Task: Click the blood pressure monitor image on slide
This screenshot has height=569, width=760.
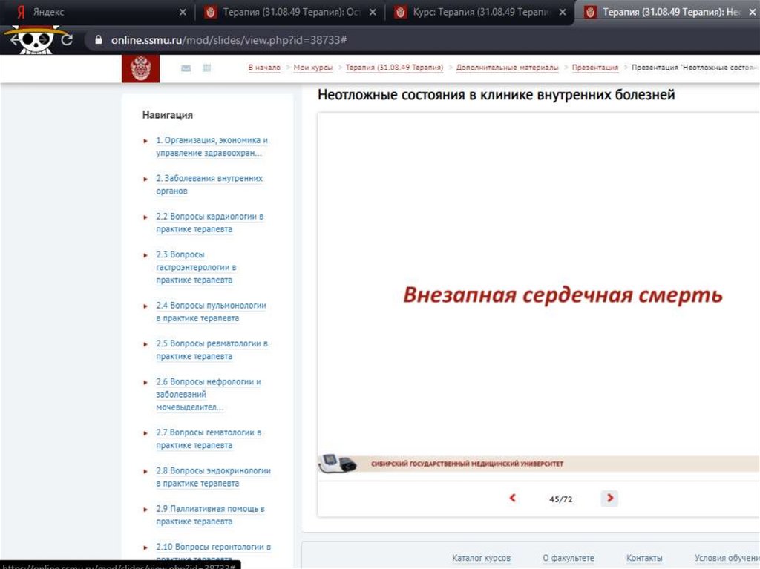Action: 338,464
